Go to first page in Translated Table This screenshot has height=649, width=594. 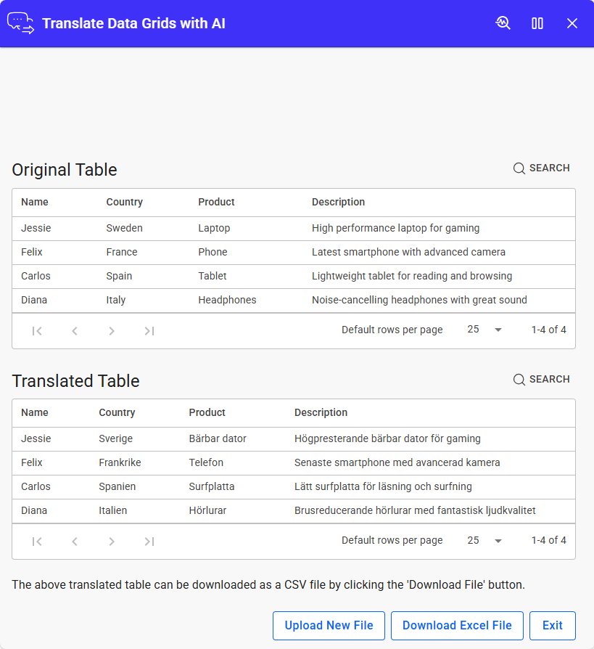pyautogui.click(x=37, y=542)
